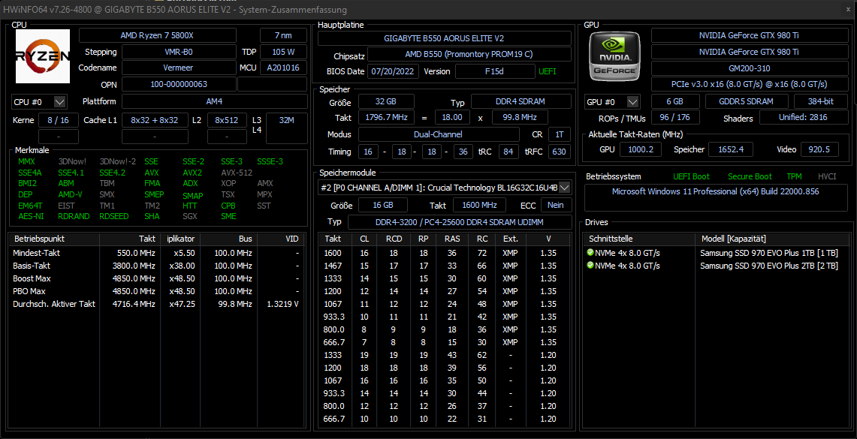Click the 32 GB memory size field

(x=386, y=101)
